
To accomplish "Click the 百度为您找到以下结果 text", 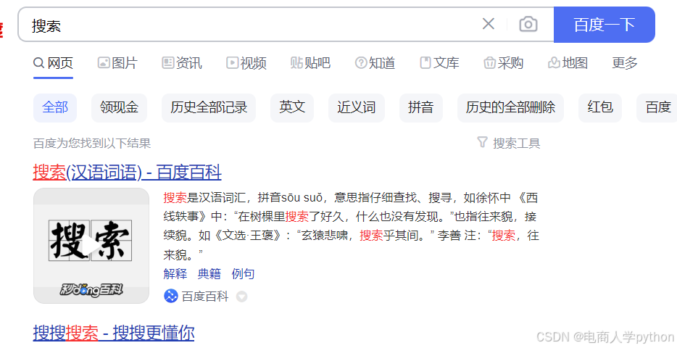I will [92, 144].
